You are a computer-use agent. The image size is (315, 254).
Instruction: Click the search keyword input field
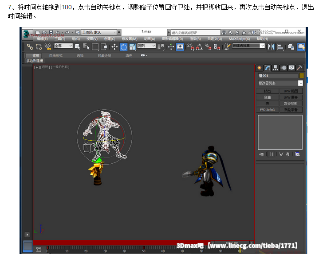pos(196,32)
